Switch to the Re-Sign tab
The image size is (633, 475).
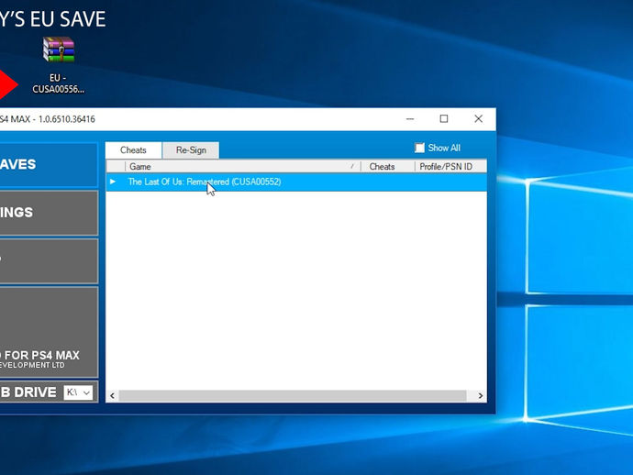coord(191,150)
